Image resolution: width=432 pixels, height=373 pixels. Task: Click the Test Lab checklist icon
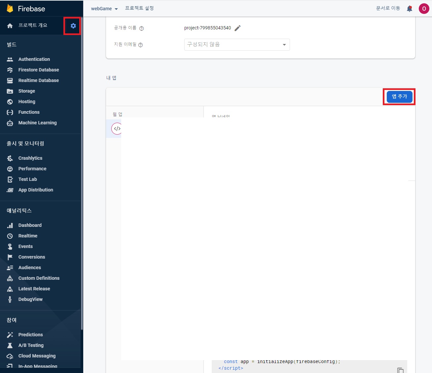[10, 179]
